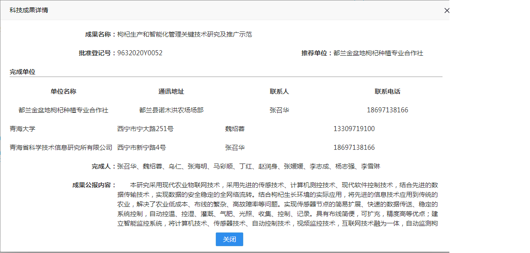Click registration number 9632020Y0052
Viewport: 530px width, 253px height.
click(140, 53)
